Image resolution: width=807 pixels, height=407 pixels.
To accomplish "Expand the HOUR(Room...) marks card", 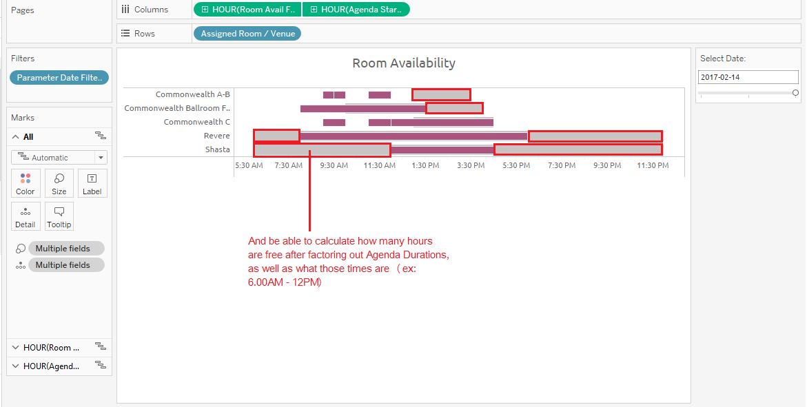I will tap(15, 347).
